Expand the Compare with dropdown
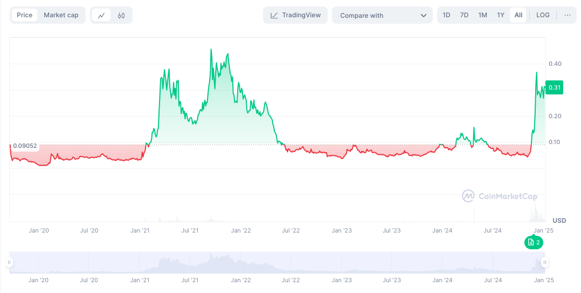581x293 pixels. (382, 16)
